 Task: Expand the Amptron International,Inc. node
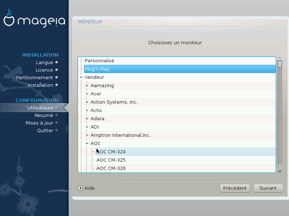pyautogui.click(x=87, y=135)
